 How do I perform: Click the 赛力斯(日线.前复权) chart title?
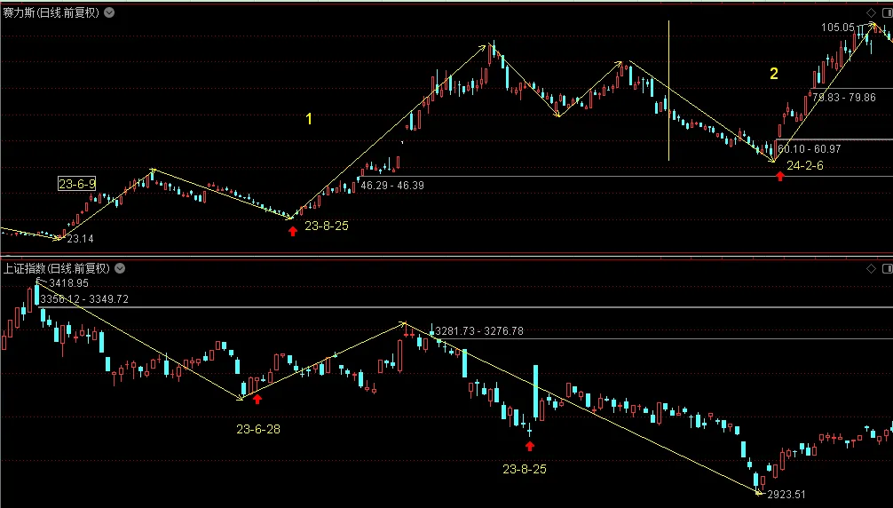(x=51, y=12)
